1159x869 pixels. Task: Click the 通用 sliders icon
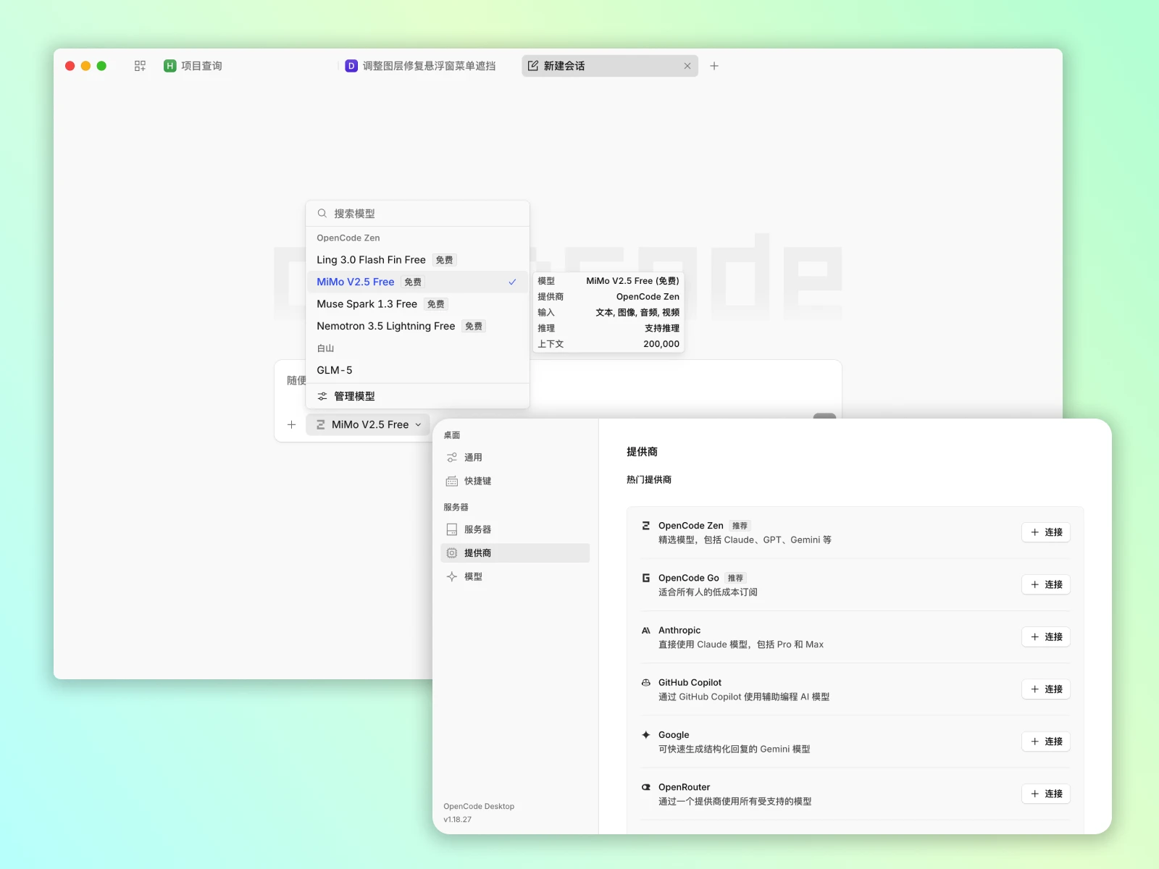pyautogui.click(x=452, y=458)
